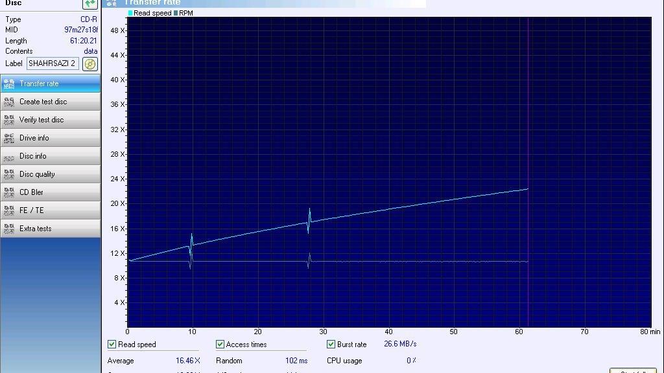Open the FE / TE test page

point(31,210)
